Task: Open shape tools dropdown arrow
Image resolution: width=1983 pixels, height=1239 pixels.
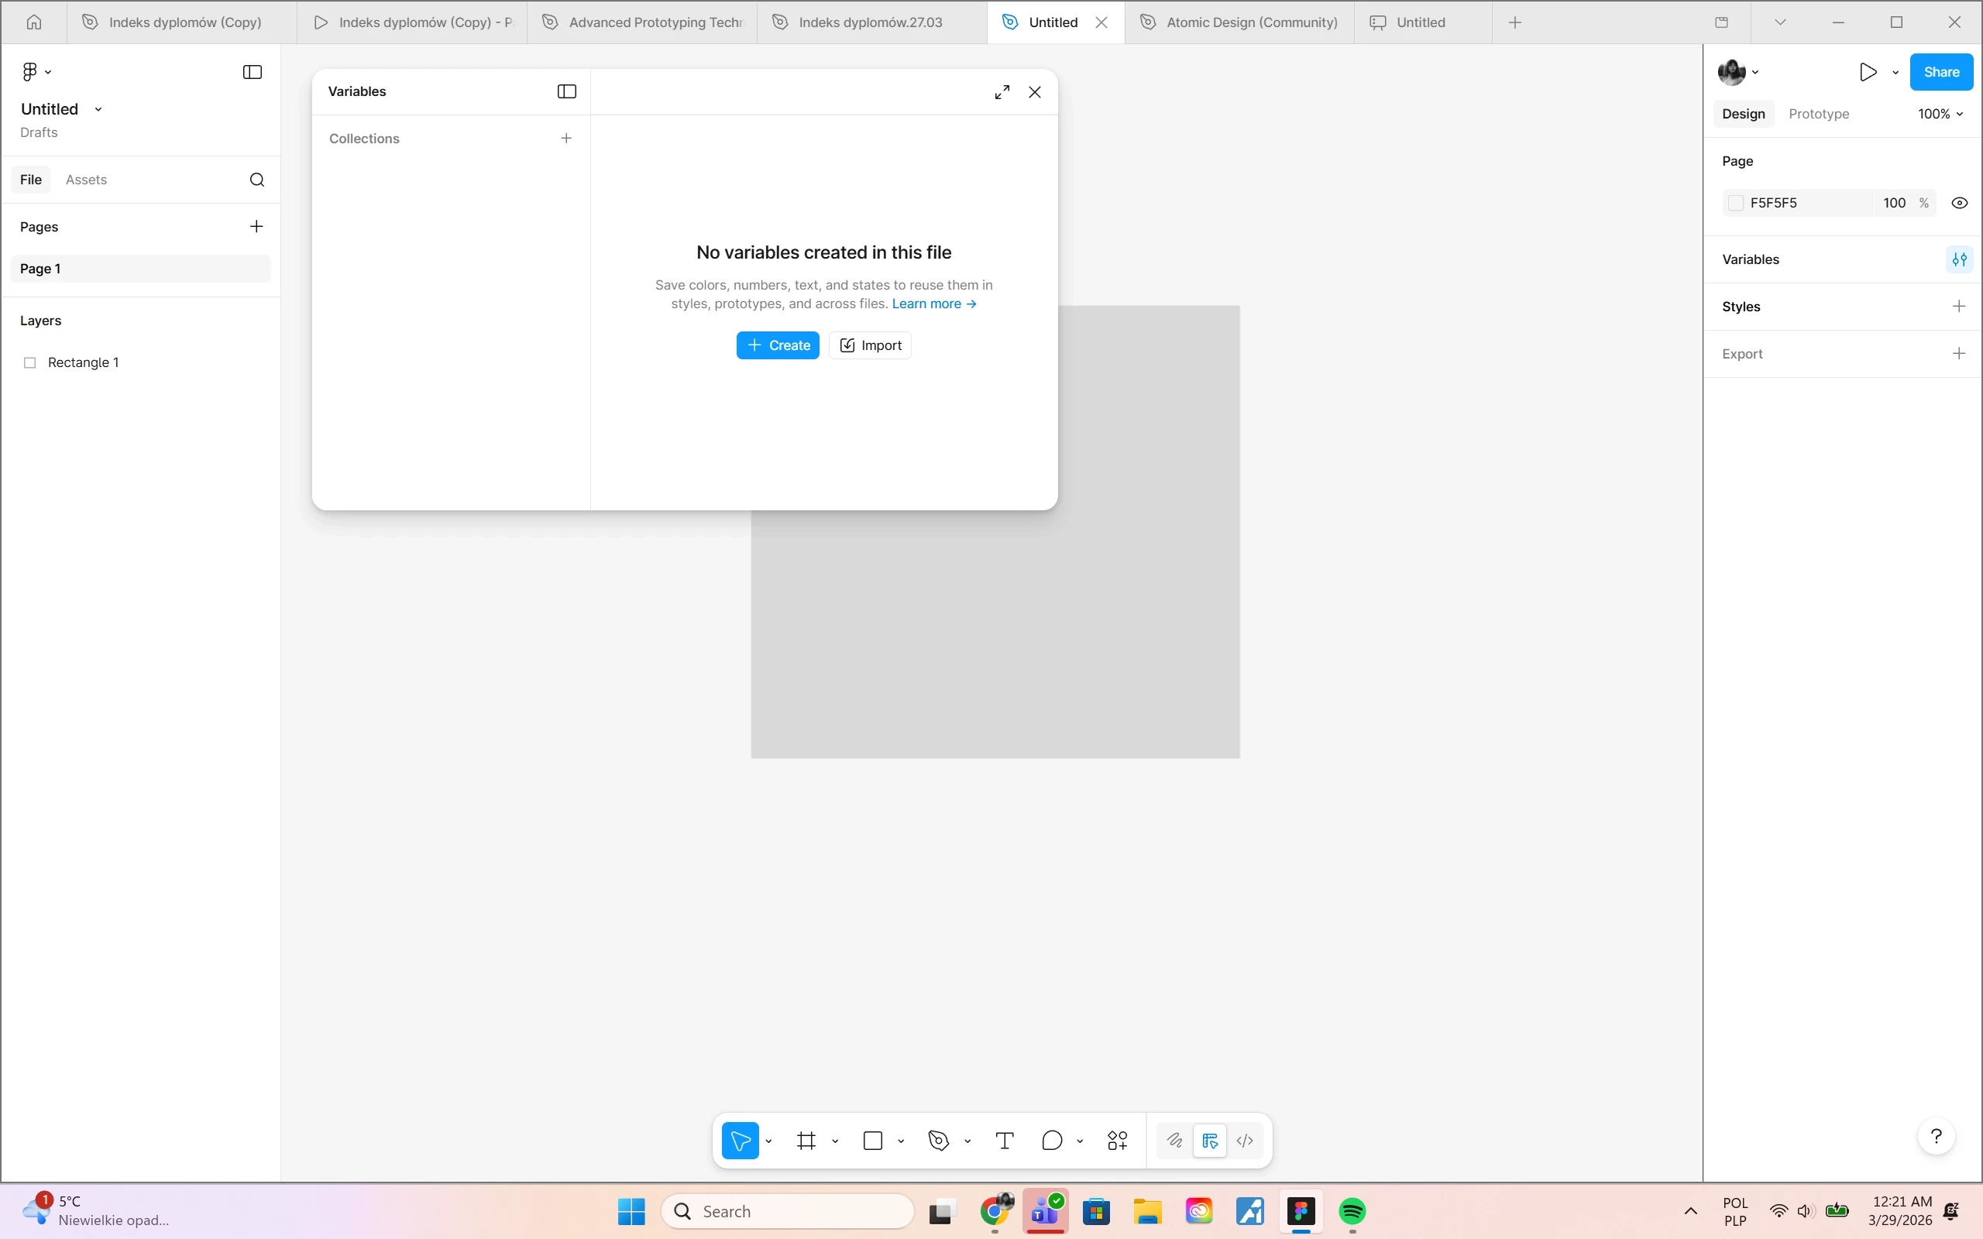Action: point(902,1141)
